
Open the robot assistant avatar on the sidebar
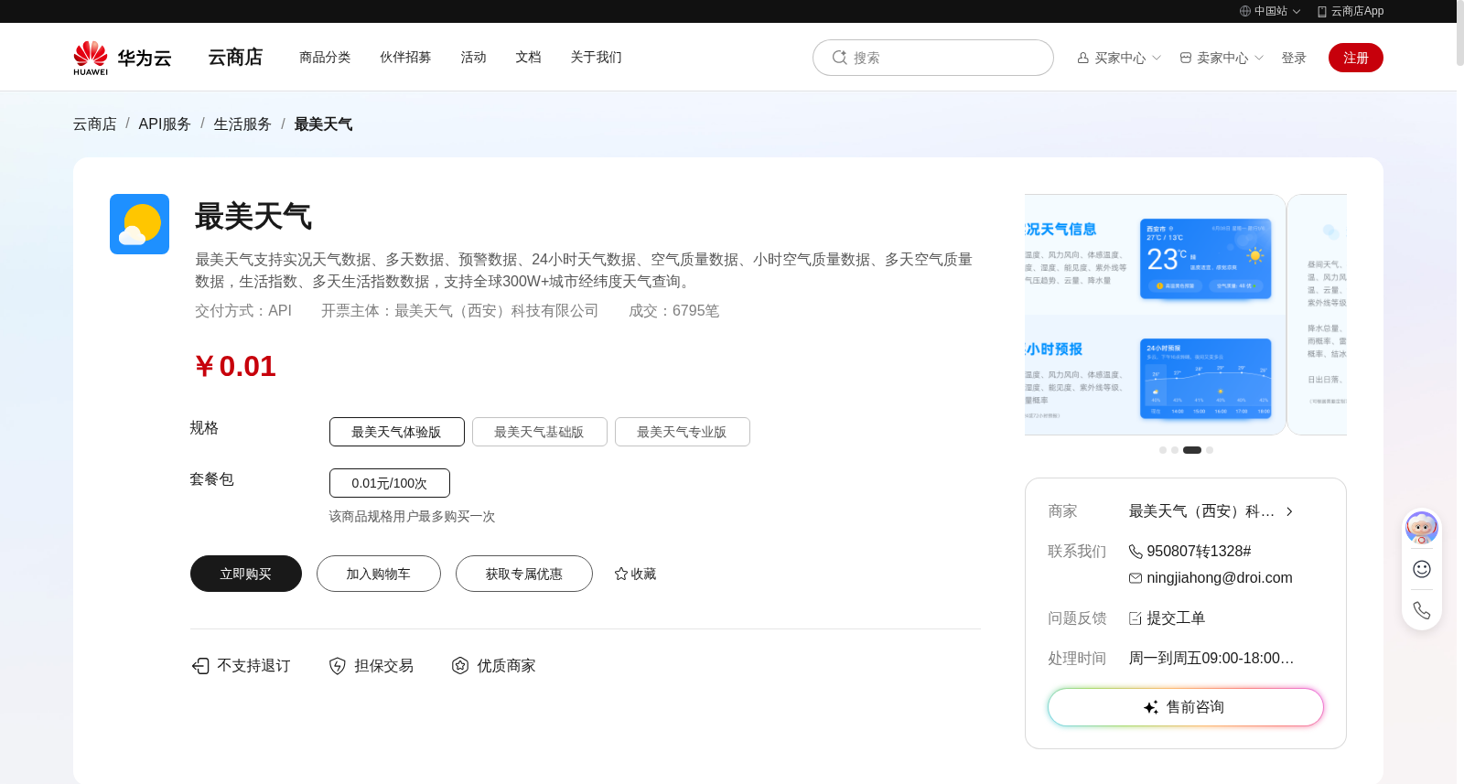[1422, 528]
